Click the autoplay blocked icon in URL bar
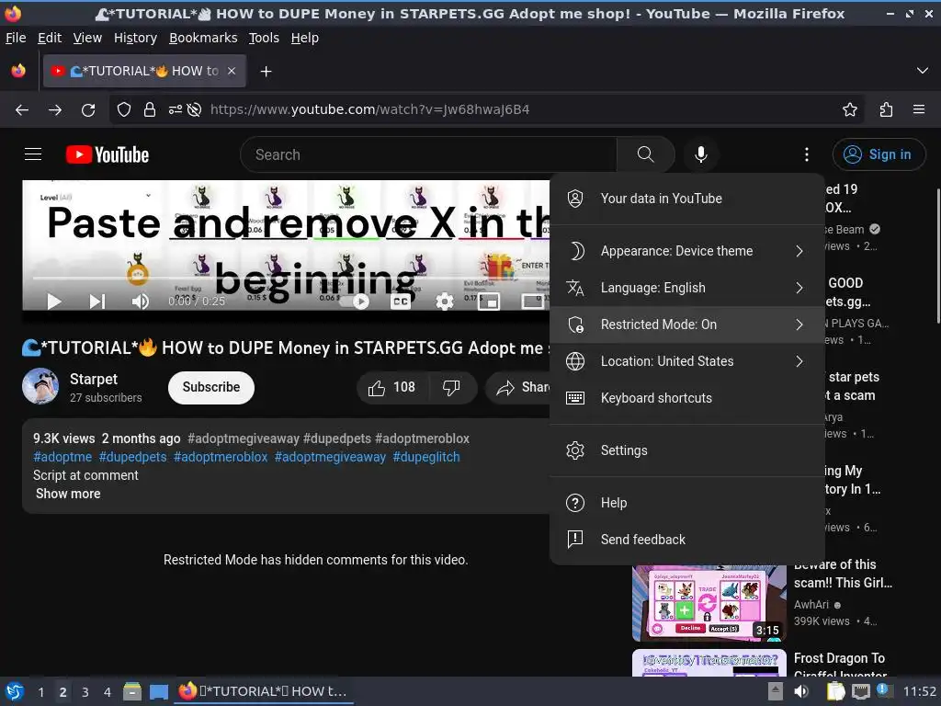Viewport: 941px width, 706px height. click(194, 109)
